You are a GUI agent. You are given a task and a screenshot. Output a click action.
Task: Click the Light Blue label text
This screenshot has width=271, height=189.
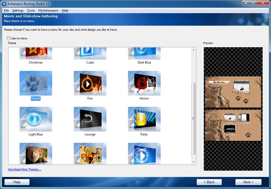tap(36, 134)
